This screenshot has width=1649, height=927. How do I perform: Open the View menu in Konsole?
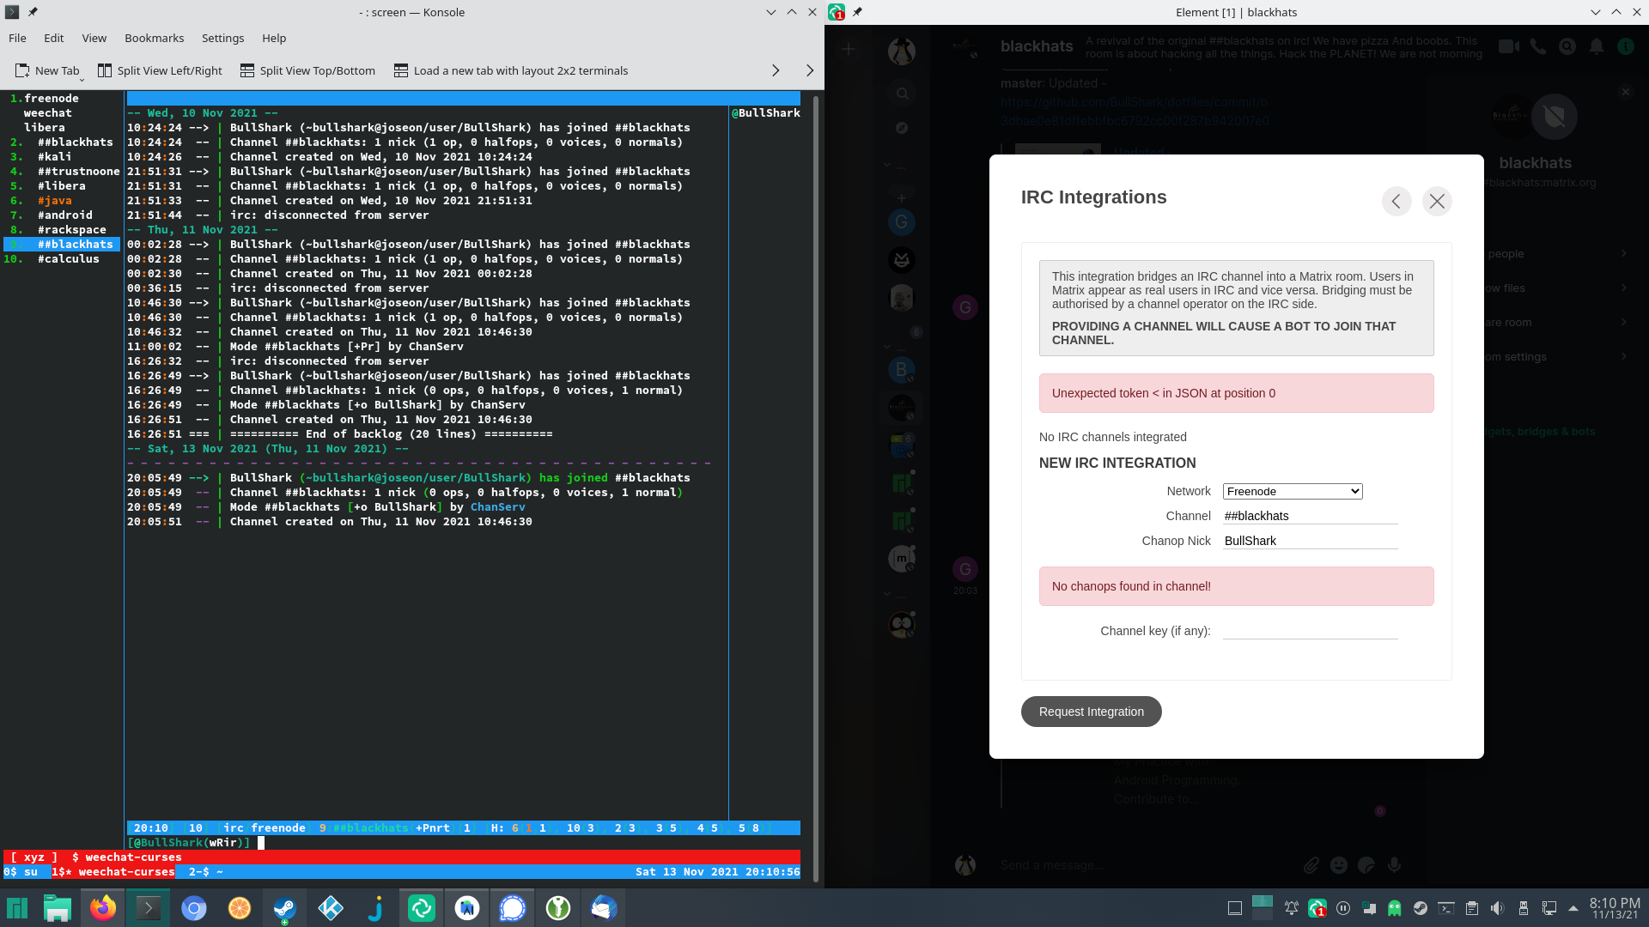pos(94,38)
